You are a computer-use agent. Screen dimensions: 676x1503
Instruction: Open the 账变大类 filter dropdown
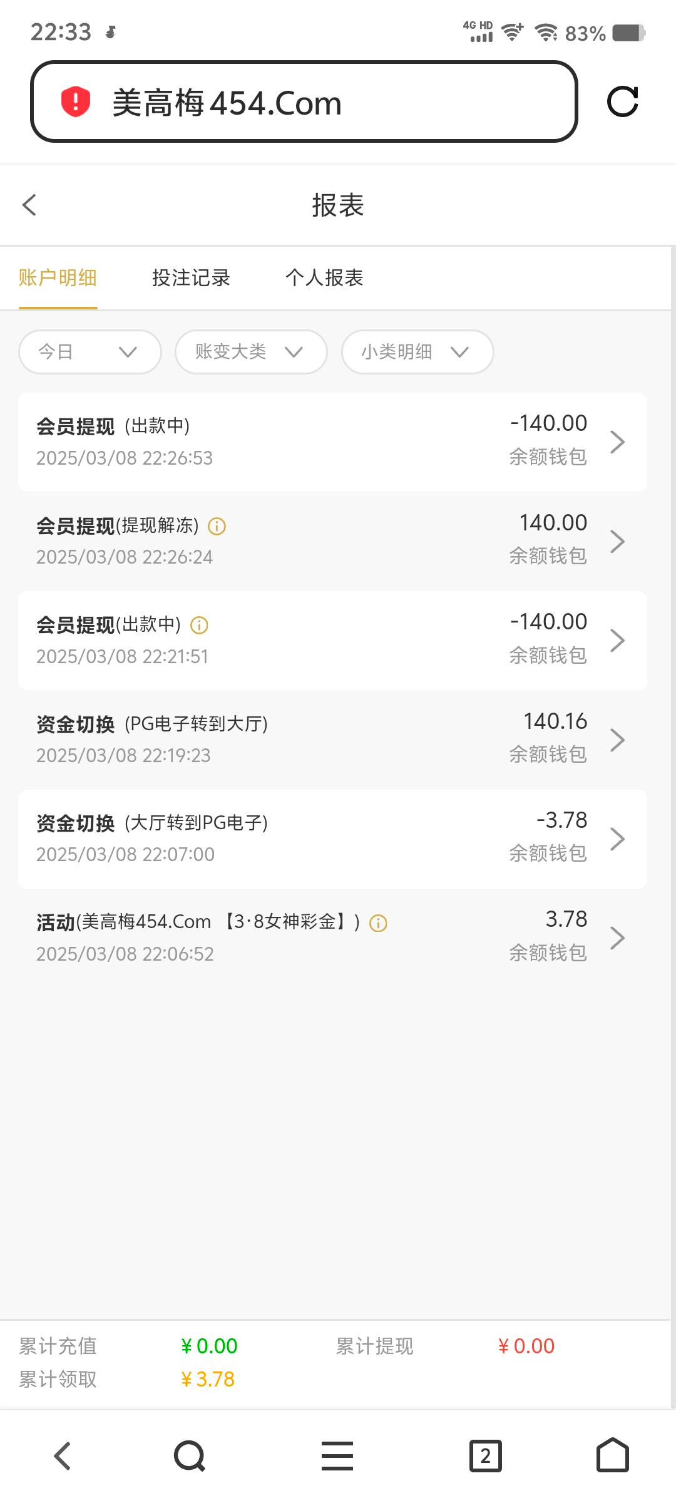tap(250, 352)
